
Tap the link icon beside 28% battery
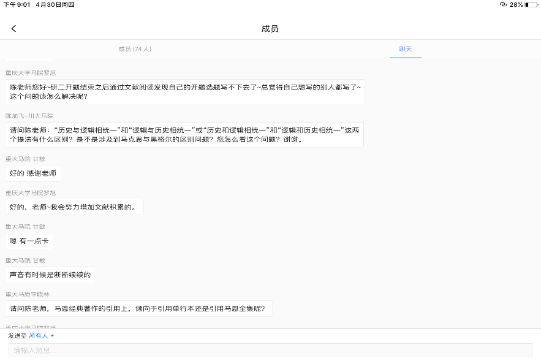coord(503,4)
